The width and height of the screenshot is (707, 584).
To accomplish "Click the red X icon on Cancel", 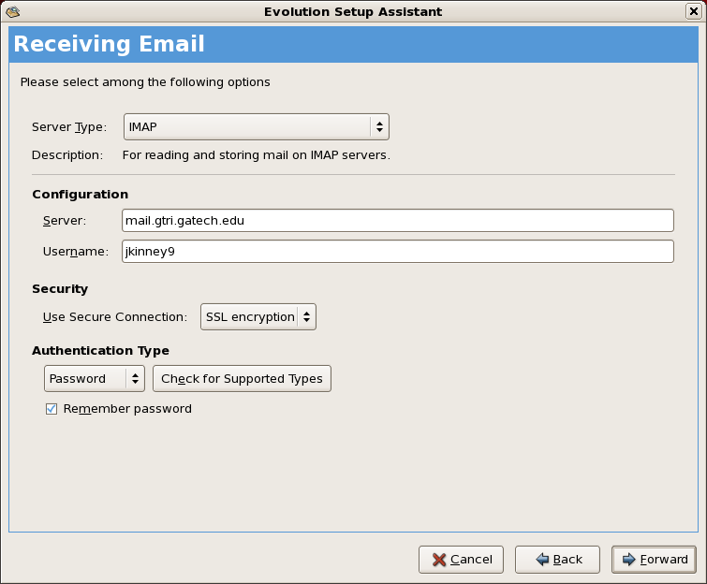I will (438, 560).
